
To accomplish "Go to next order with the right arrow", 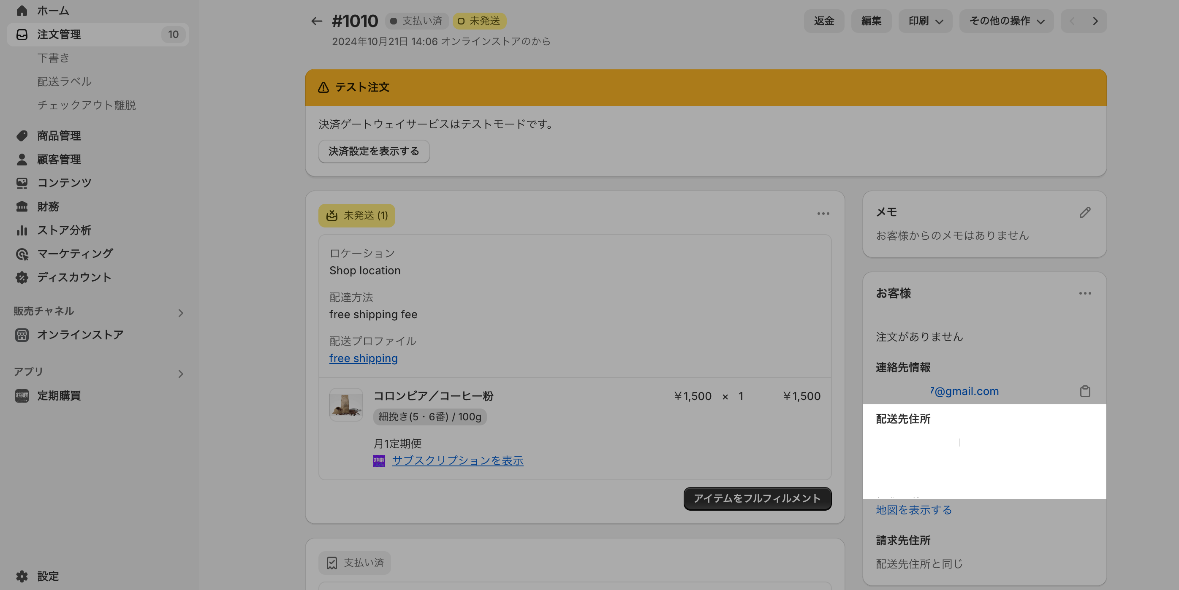I will (x=1095, y=21).
